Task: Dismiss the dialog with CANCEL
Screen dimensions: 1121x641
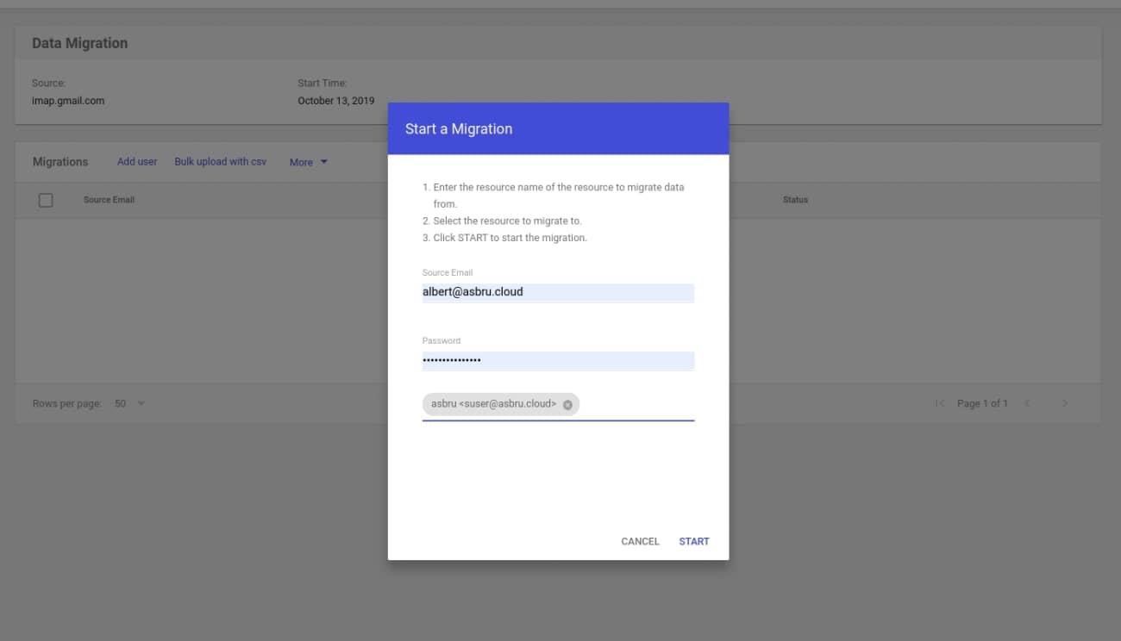Action: click(639, 541)
